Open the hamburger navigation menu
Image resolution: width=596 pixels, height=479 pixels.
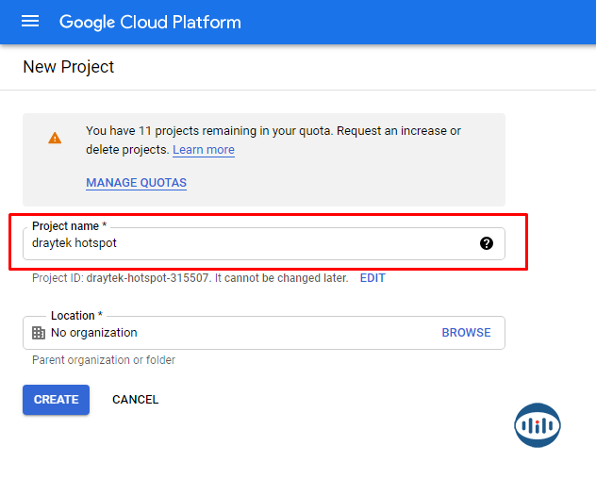[x=30, y=22]
